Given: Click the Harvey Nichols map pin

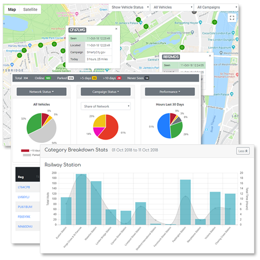Looking at the screenshot, I should coord(30,45).
